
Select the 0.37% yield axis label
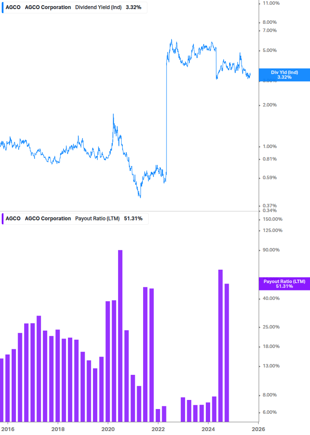[269, 206]
